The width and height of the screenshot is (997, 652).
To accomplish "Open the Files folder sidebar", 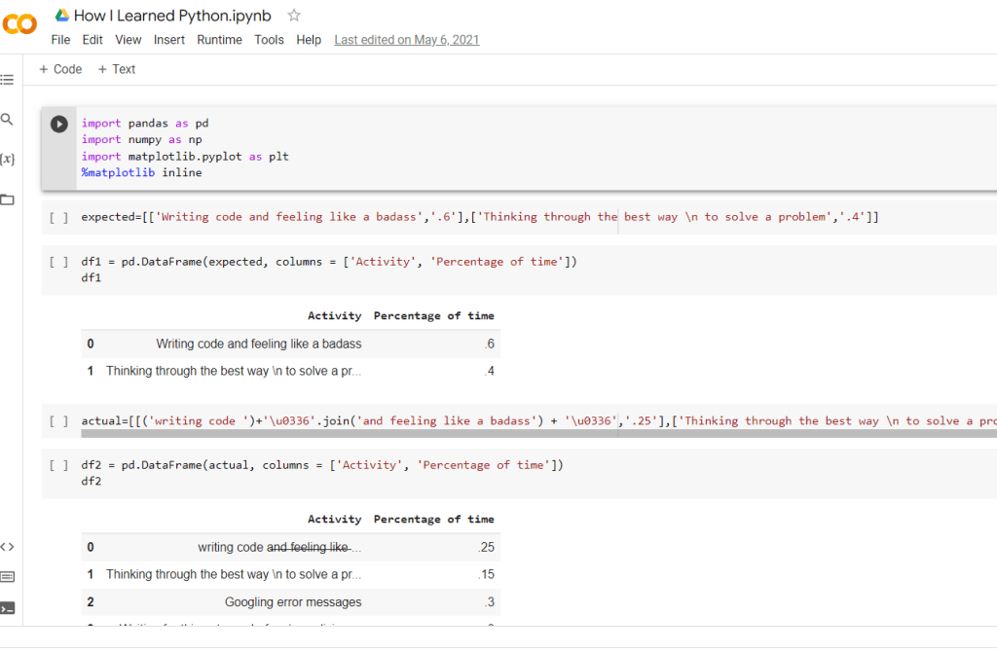I will 8,199.
